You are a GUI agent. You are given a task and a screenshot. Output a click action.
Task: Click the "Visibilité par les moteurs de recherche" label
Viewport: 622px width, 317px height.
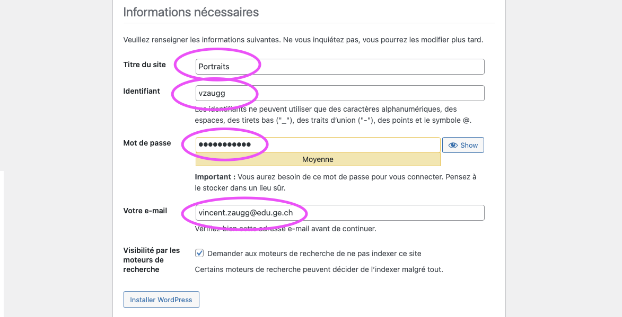point(151,260)
